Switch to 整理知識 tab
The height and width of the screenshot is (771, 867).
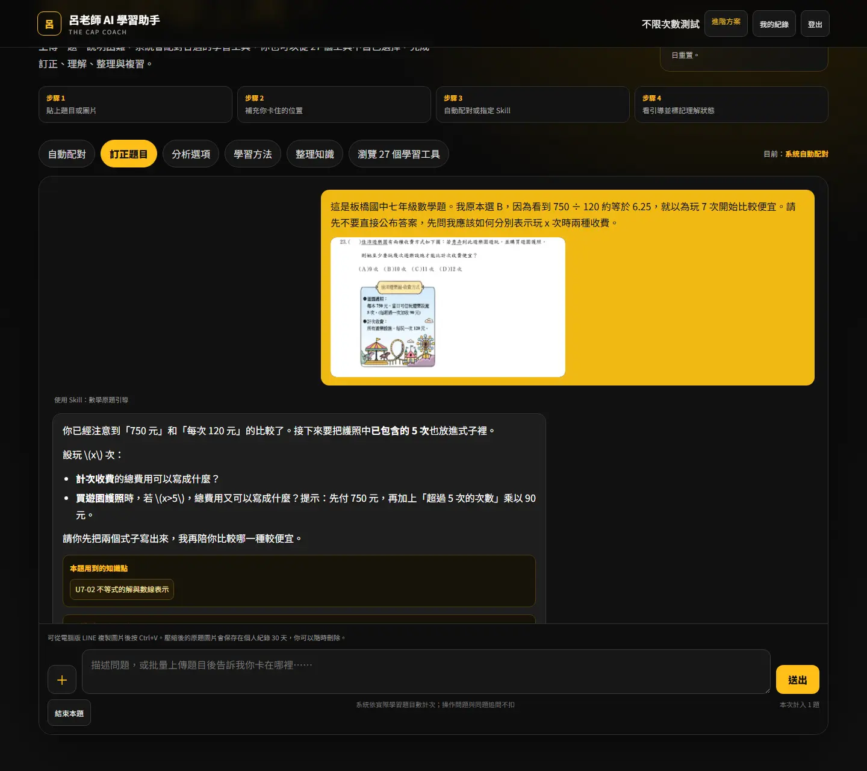point(315,154)
